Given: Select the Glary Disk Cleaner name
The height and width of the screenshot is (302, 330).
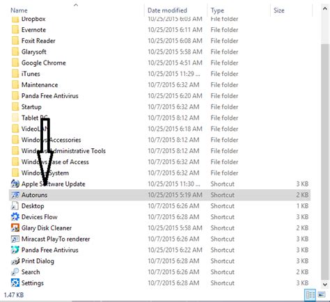Looking at the screenshot, I should pos(47,228).
